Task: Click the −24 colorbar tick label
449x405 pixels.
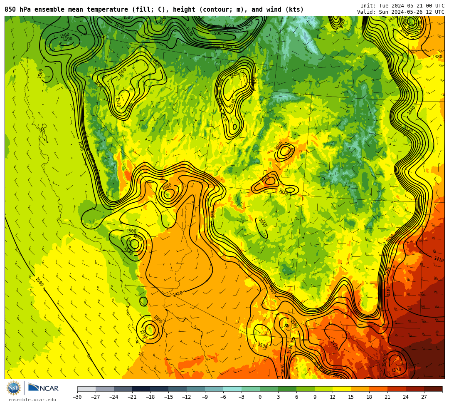Action: pos(114,397)
